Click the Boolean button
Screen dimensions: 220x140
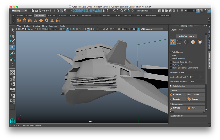tap(196, 99)
